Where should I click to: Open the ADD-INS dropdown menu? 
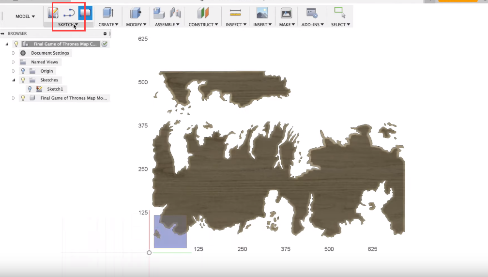click(312, 24)
